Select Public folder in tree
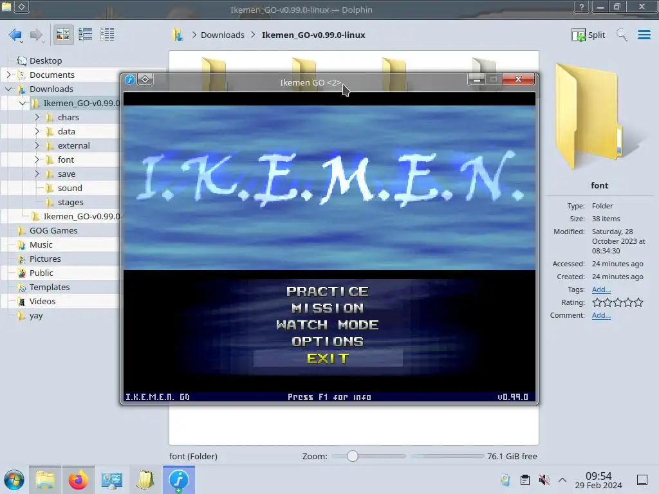 [41, 273]
